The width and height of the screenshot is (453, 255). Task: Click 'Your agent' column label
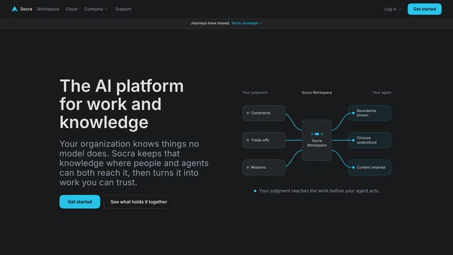(382, 93)
